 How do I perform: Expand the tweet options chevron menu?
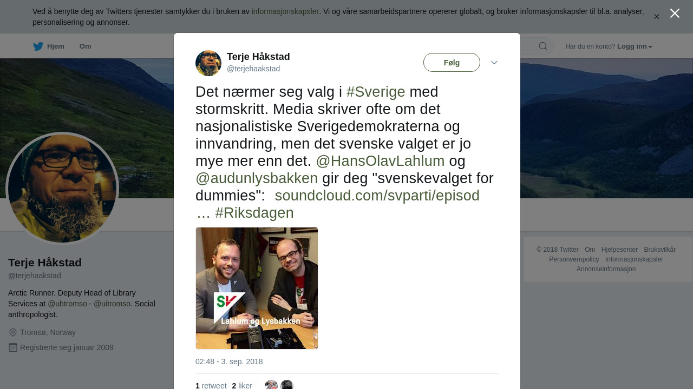[x=494, y=63]
